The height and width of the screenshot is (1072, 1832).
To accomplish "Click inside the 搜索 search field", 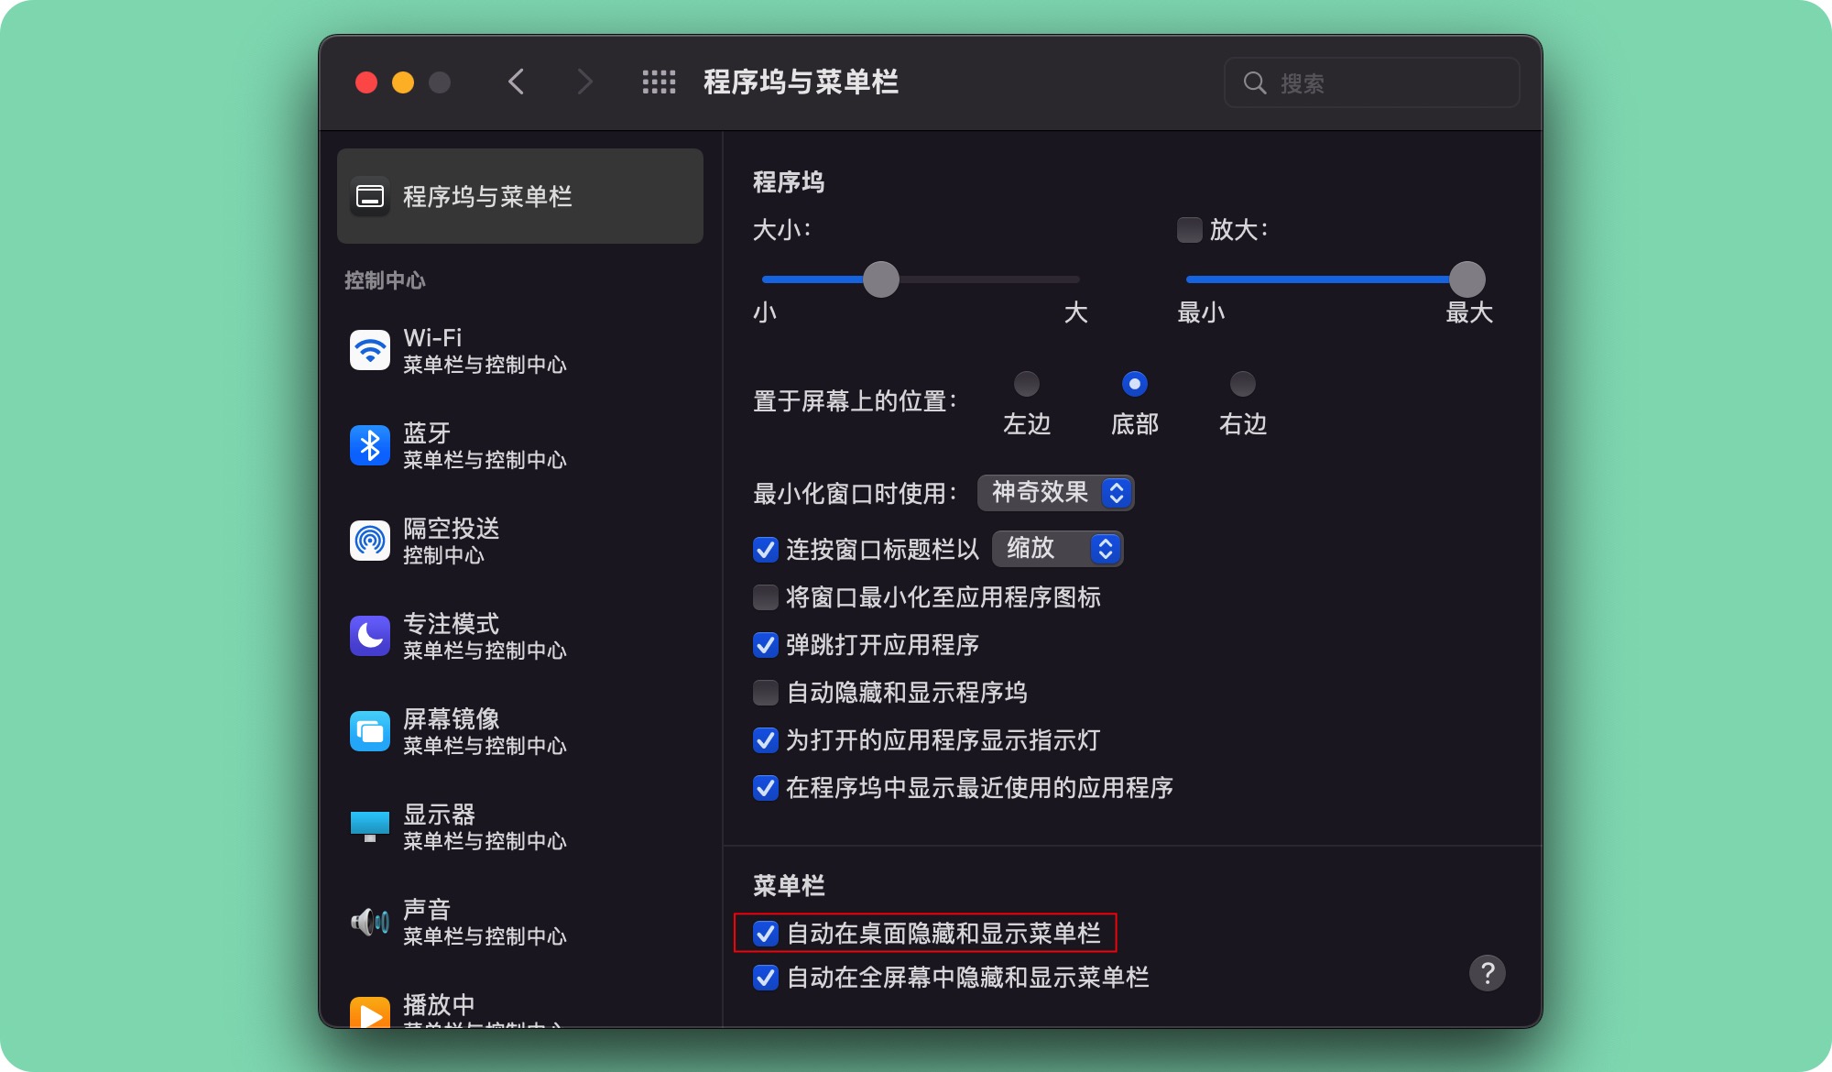I will point(1371,82).
